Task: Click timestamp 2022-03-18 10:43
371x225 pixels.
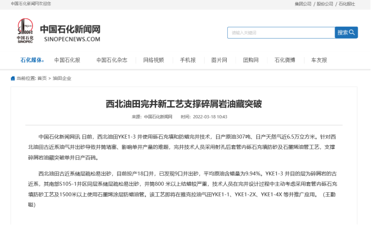Action: (x=210, y=117)
